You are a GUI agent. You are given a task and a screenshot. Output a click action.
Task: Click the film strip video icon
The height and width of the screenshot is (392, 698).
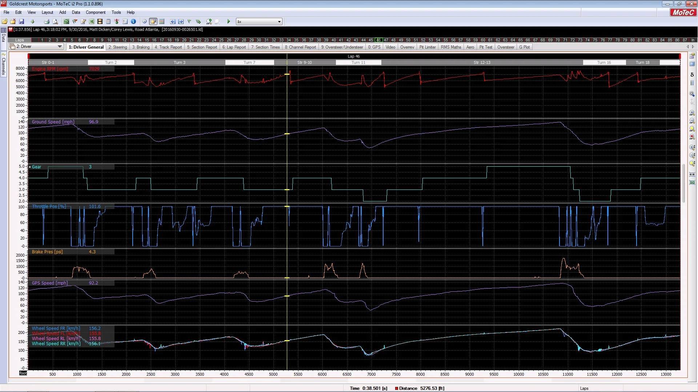point(100,22)
